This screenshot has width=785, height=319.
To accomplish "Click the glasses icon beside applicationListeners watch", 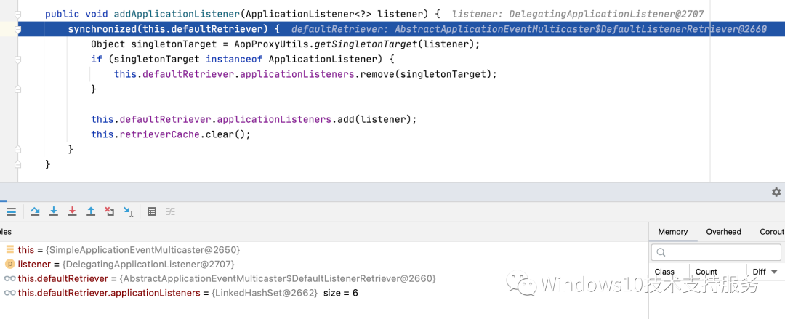I will click(x=9, y=293).
